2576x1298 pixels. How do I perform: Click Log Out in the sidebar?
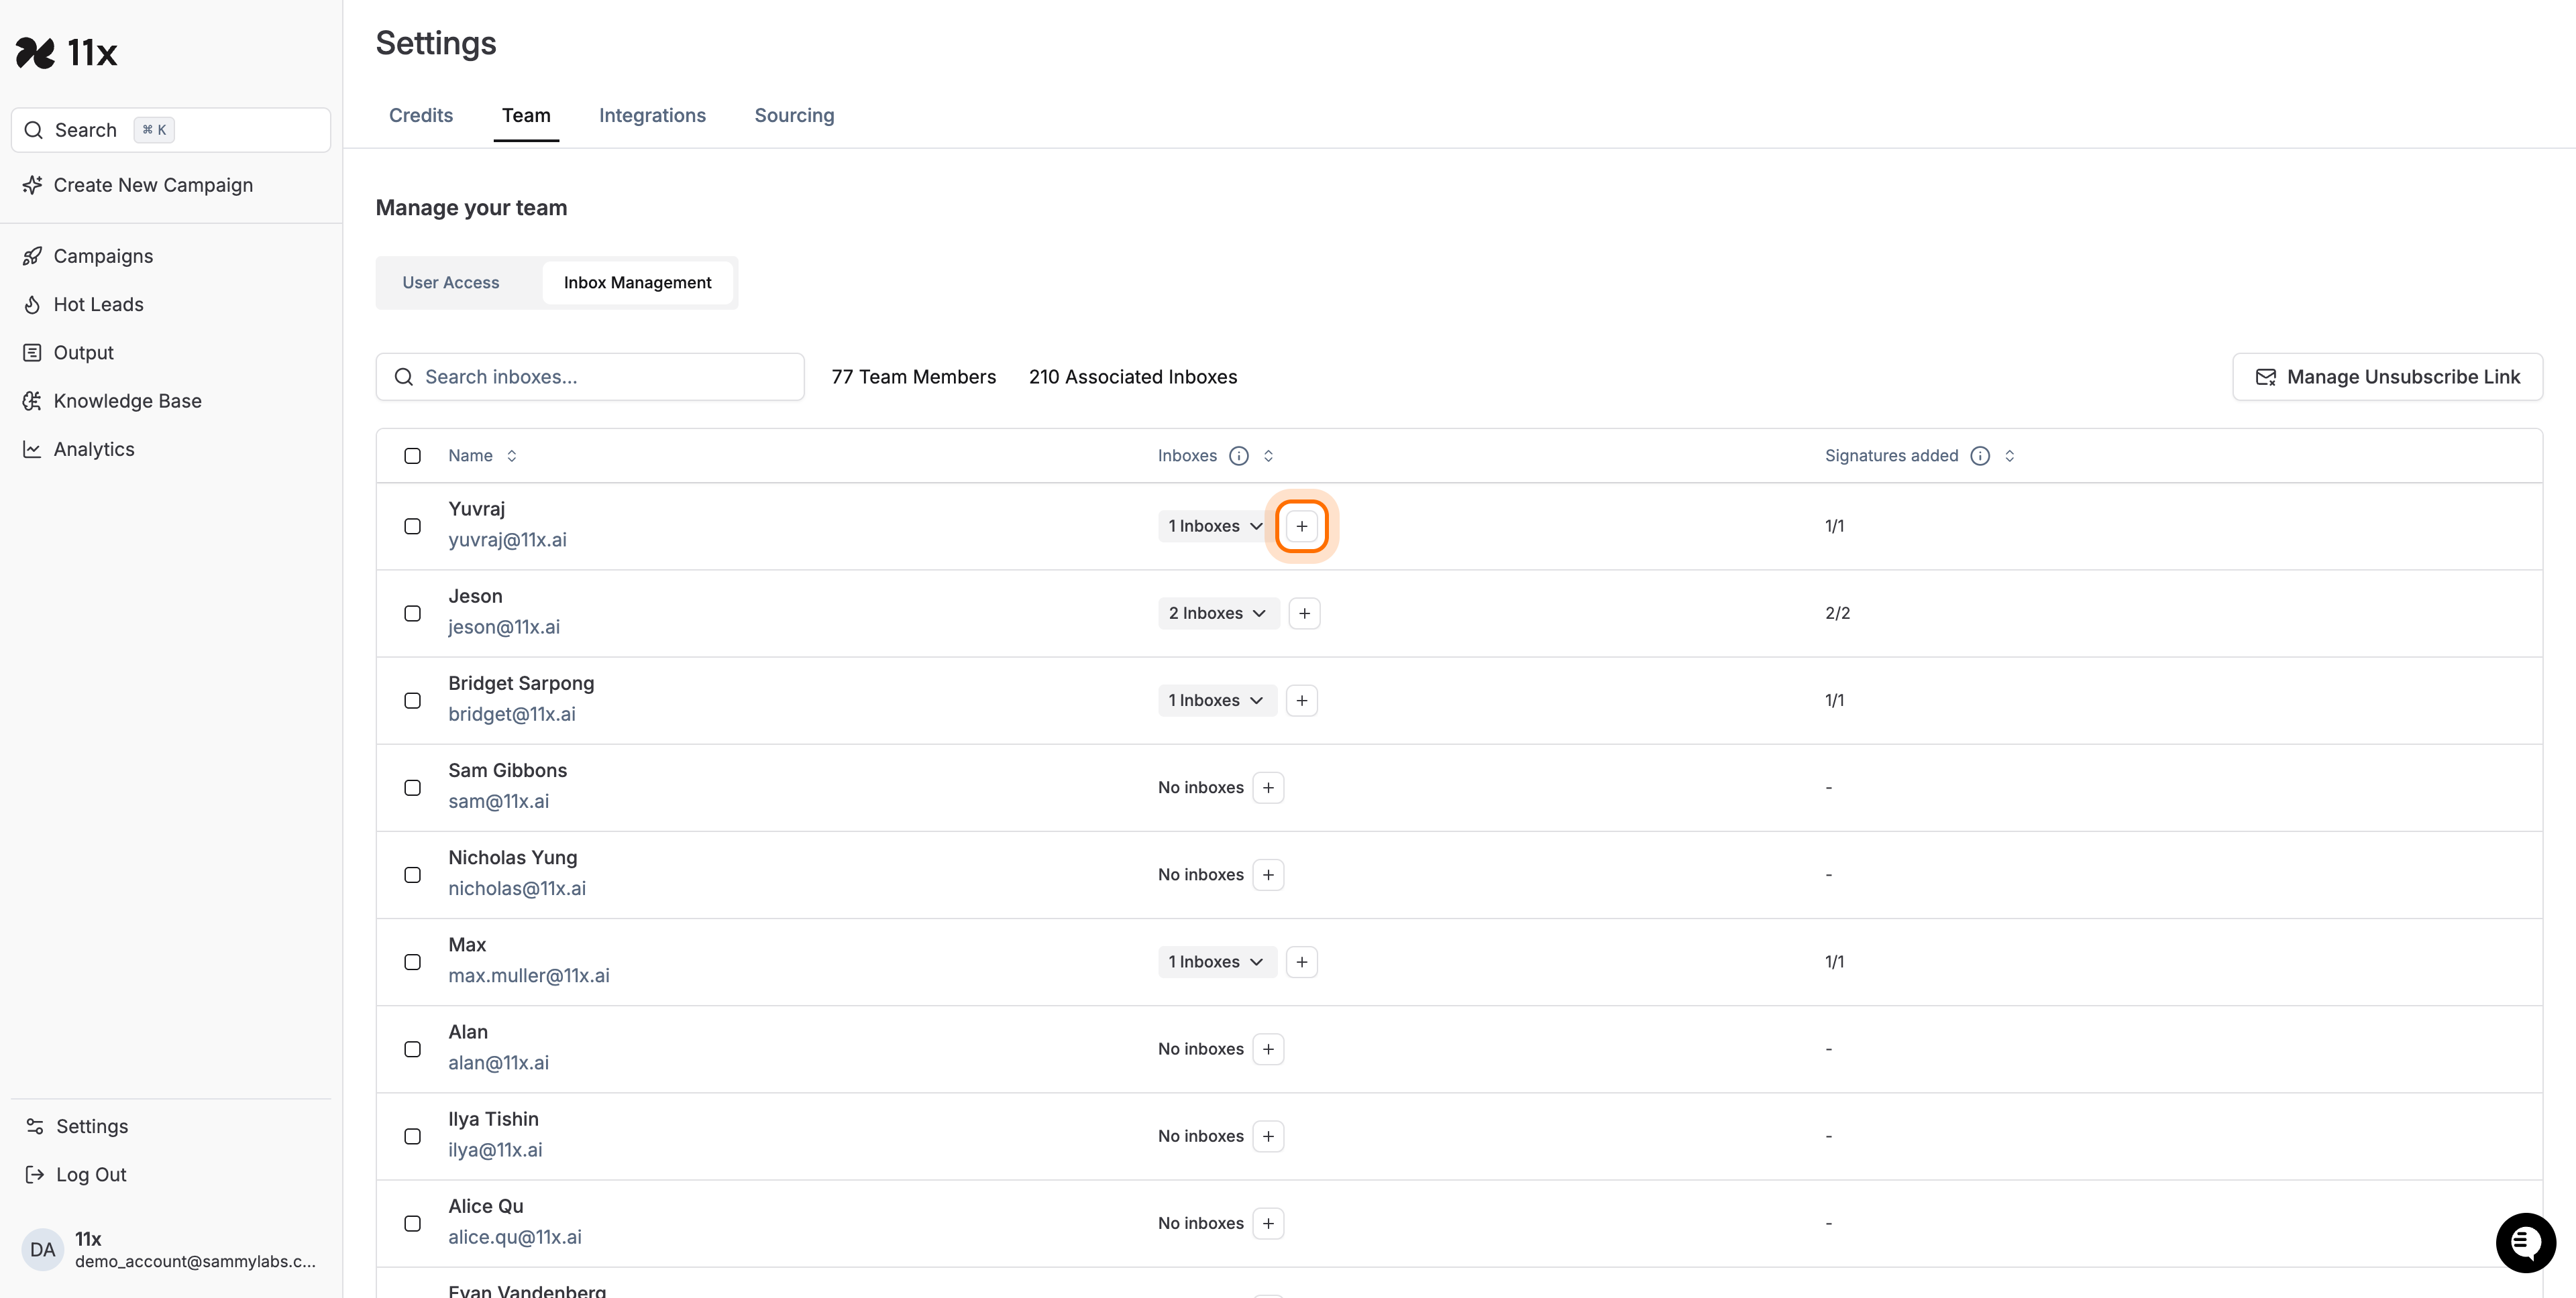tap(90, 1174)
